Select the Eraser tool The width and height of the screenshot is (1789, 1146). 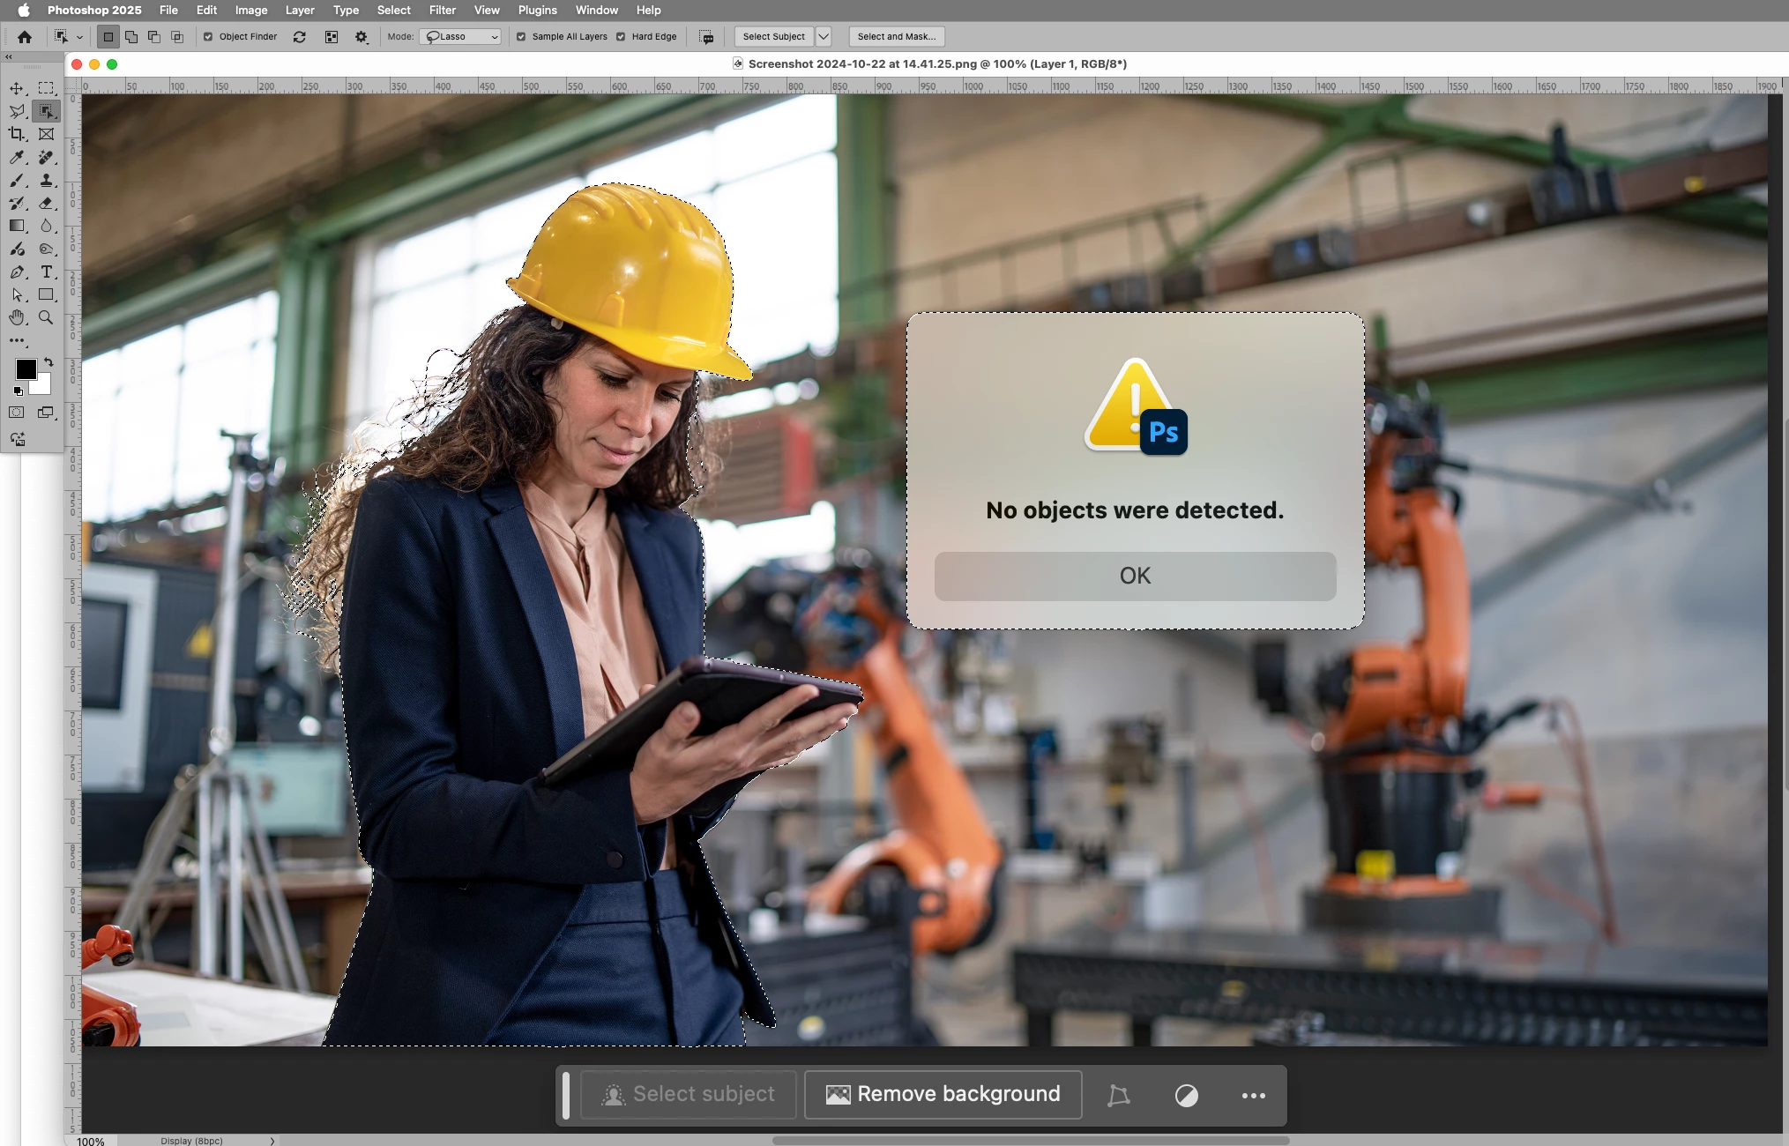[x=46, y=203]
